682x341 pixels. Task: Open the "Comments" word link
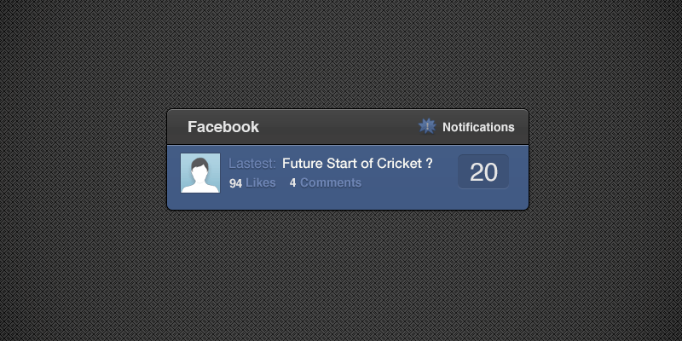tap(331, 183)
